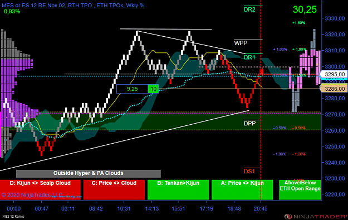
Task: Click the A: Price <> Kijun panel
Action: coord(242,190)
